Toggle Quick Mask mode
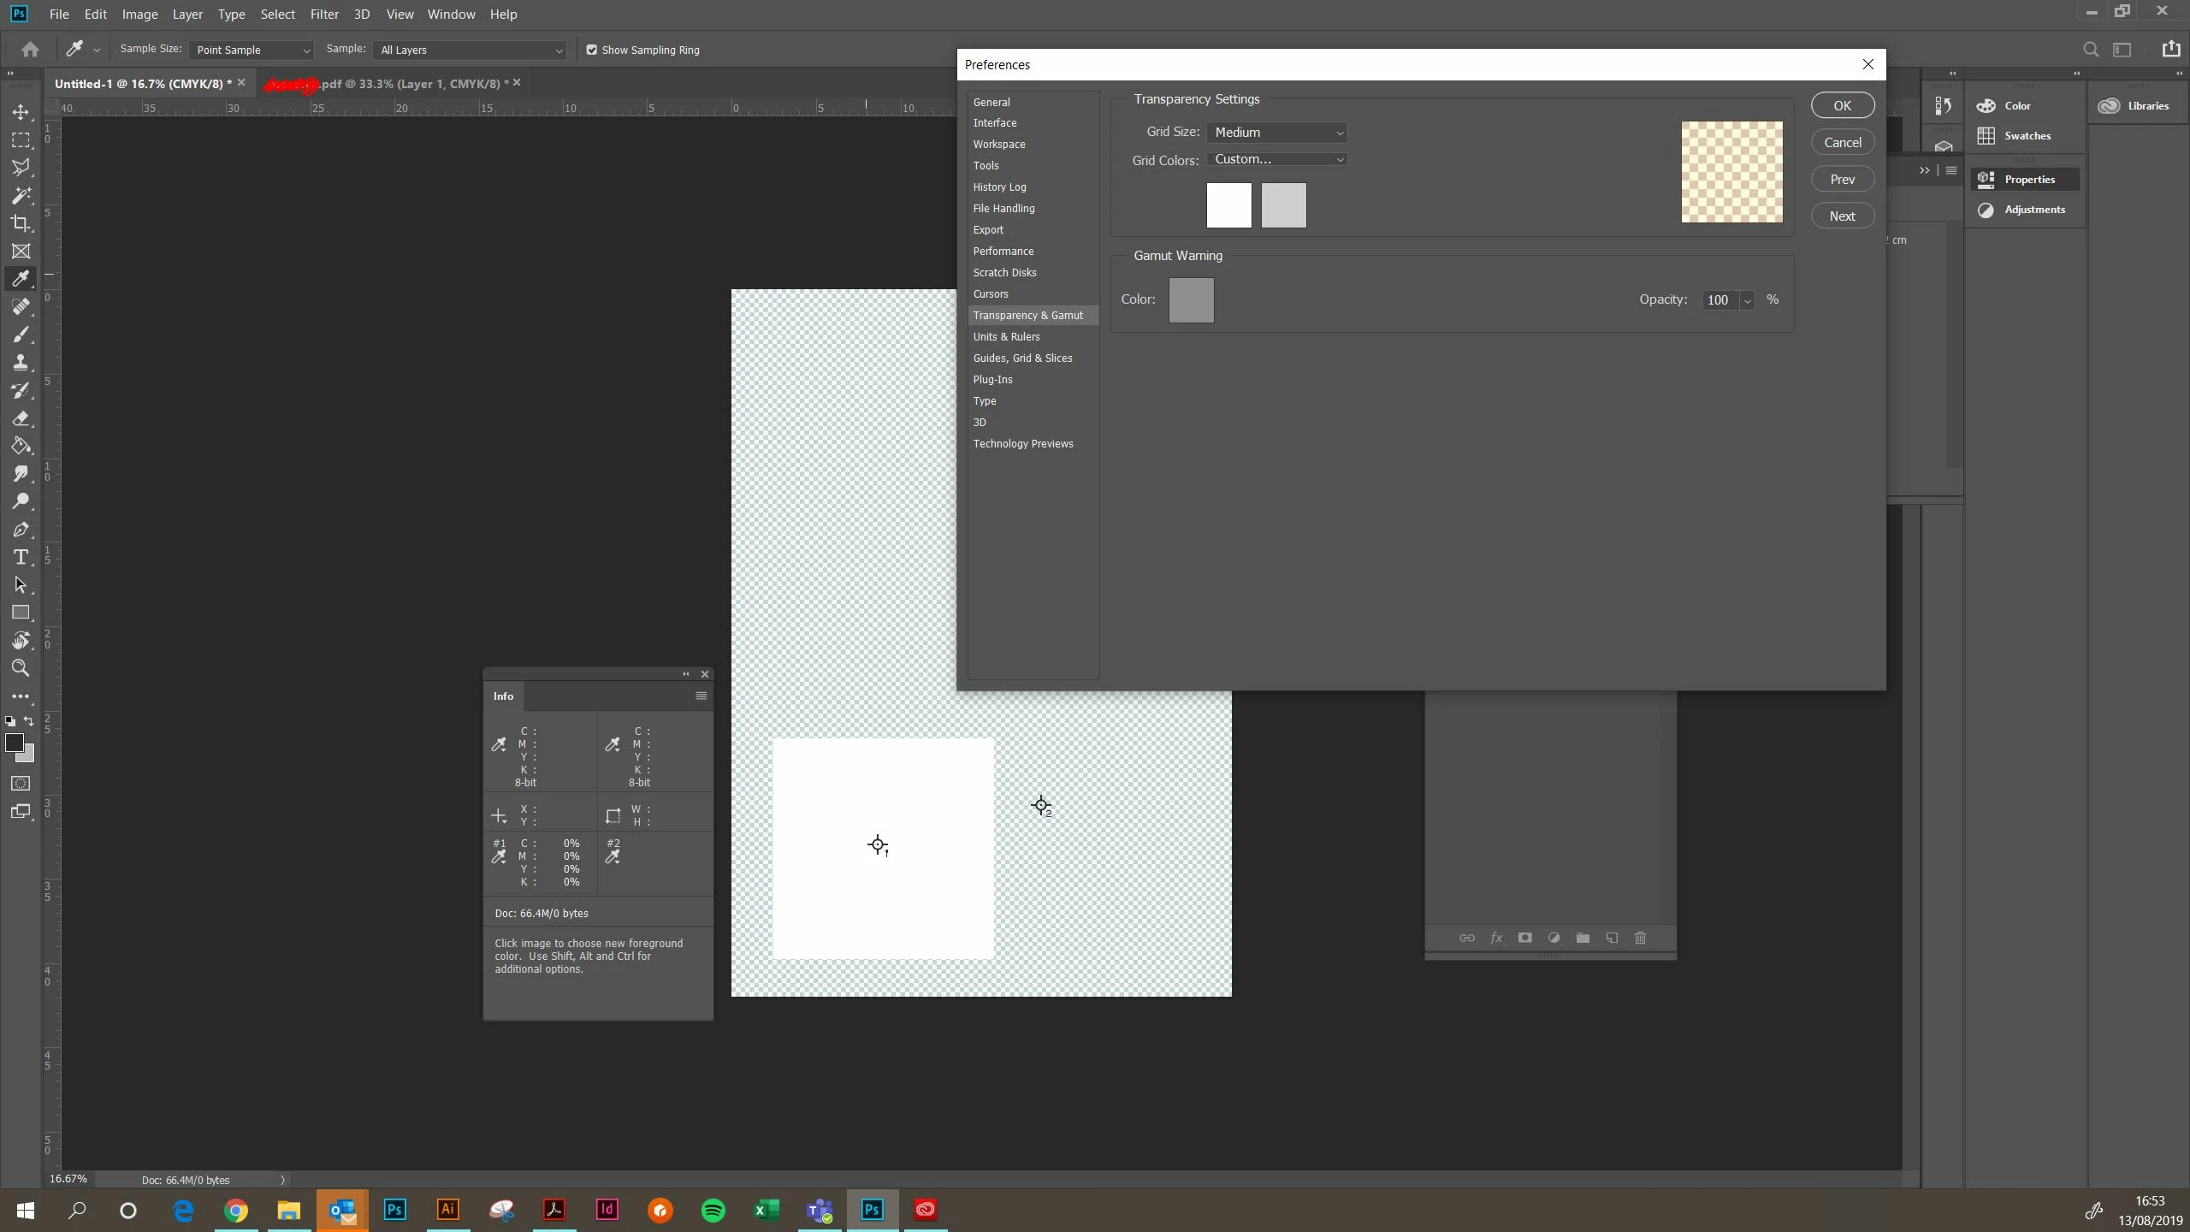The height and width of the screenshot is (1232, 2190). [x=21, y=783]
